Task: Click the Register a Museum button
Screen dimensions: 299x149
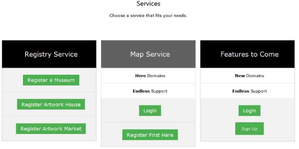Action: point(51,80)
